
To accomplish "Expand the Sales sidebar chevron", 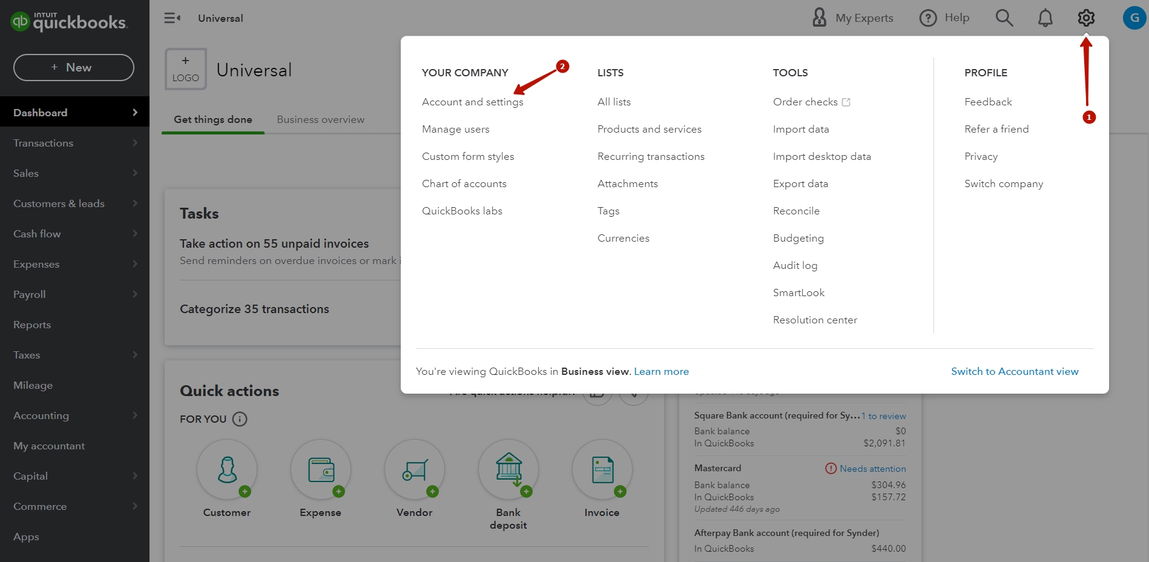I will click(135, 173).
